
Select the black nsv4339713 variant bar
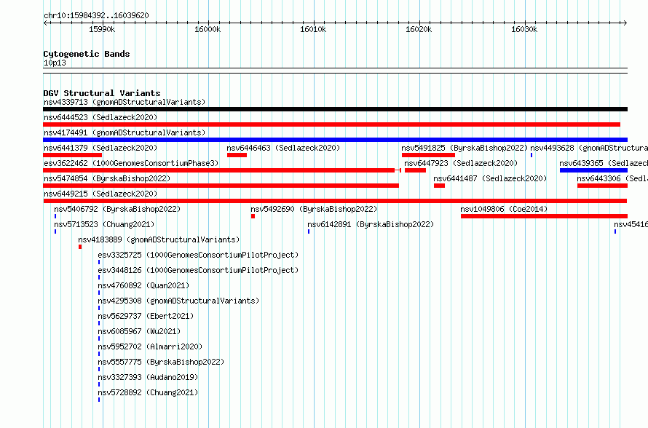click(335, 109)
